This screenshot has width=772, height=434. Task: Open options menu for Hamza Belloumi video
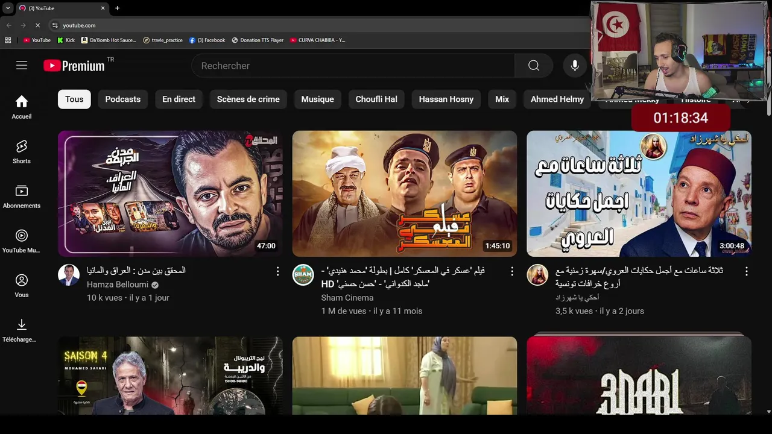pyautogui.click(x=277, y=271)
